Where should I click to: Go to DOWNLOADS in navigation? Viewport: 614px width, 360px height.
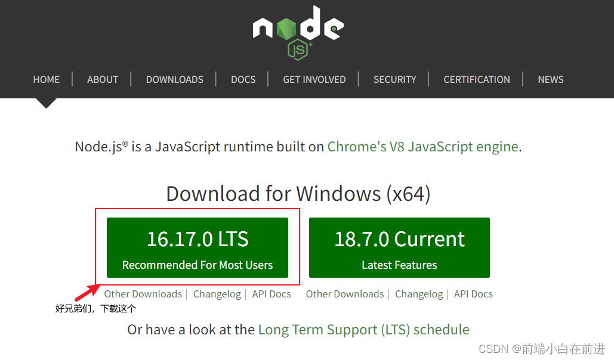point(175,79)
